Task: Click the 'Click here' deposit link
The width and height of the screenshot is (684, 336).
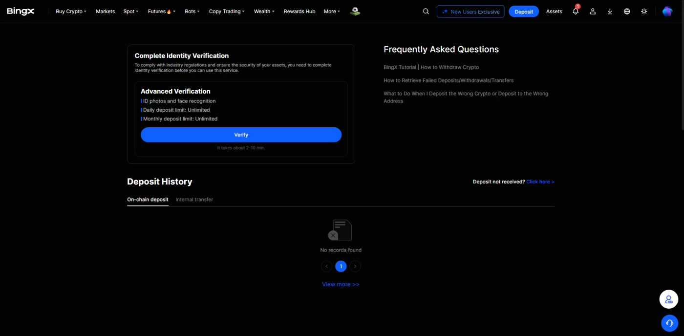Action: pyautogui.click(x=540, y=182)
